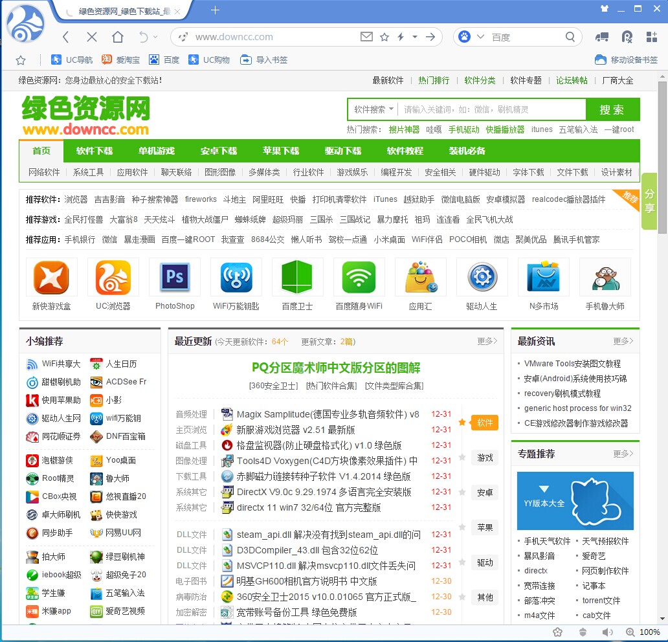Click the zoom magnifier in the status bar
Screen dimensions: 668x642
click(x=630, y=632)
